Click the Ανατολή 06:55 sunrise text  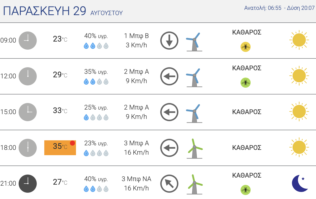(263, 8)
